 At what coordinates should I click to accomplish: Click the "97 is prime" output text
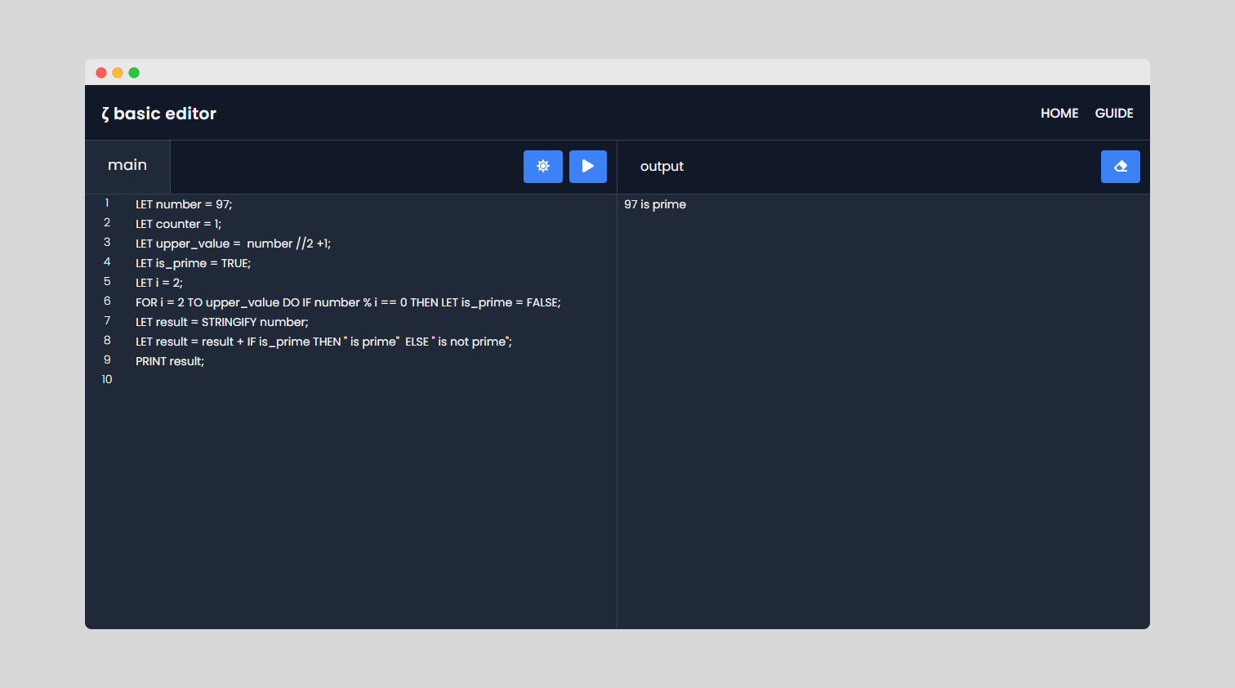tap(655, 204)
